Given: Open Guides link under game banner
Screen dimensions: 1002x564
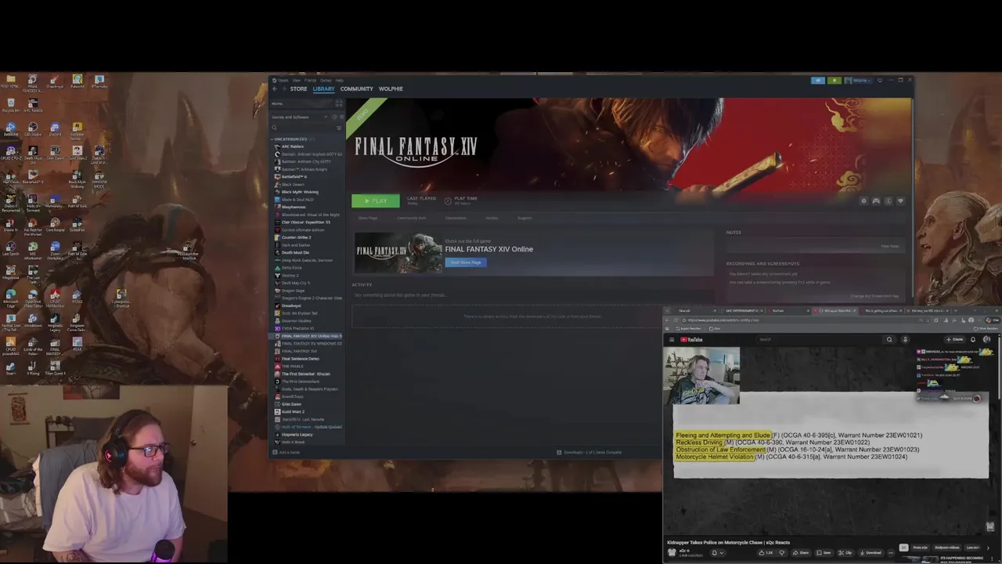Looking at the screenshot, I should point(492,218).
